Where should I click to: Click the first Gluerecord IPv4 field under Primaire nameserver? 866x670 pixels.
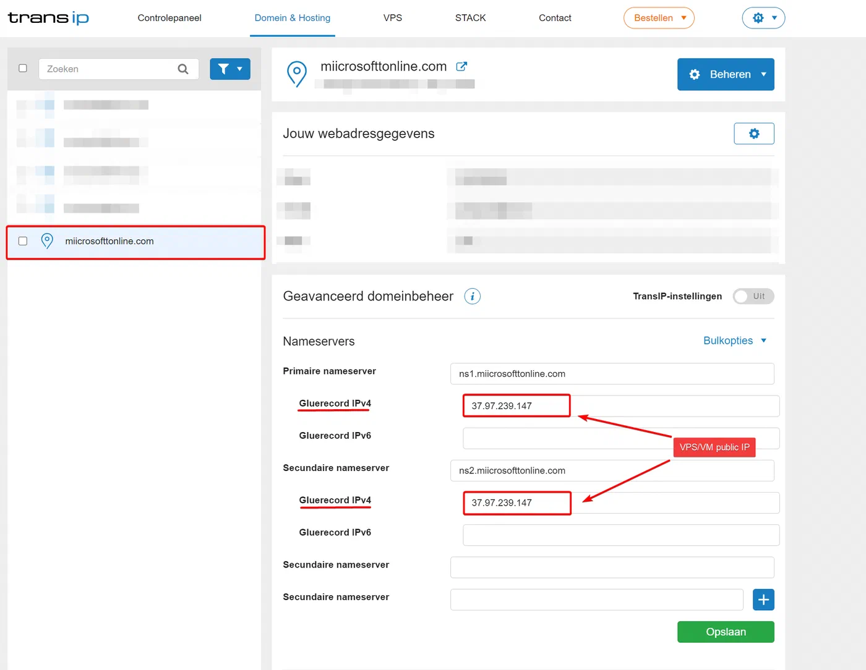tap(621, 406)
